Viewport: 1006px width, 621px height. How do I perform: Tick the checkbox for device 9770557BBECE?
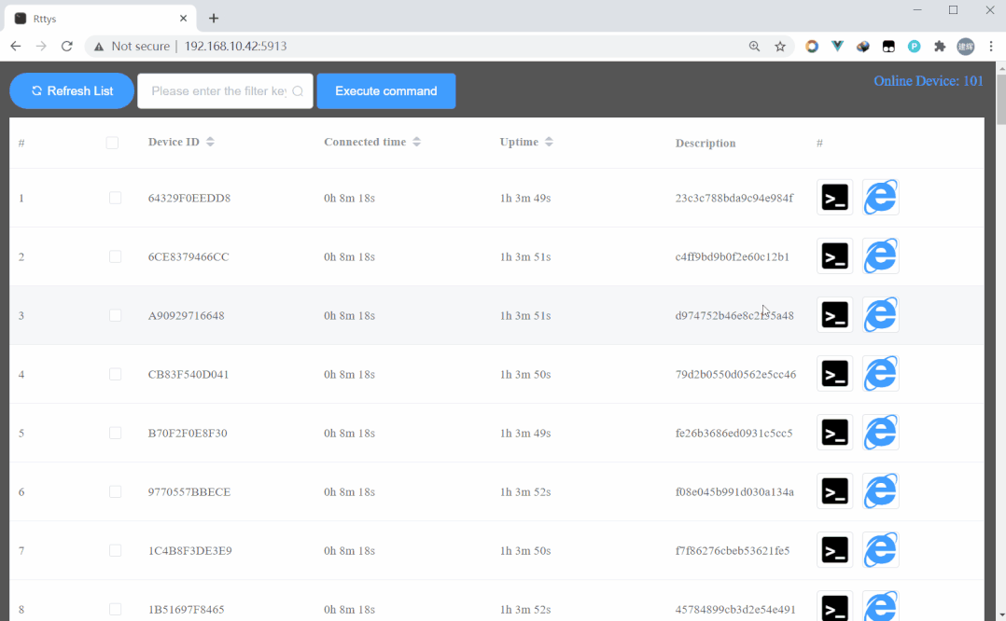click(x=115, y=491)
